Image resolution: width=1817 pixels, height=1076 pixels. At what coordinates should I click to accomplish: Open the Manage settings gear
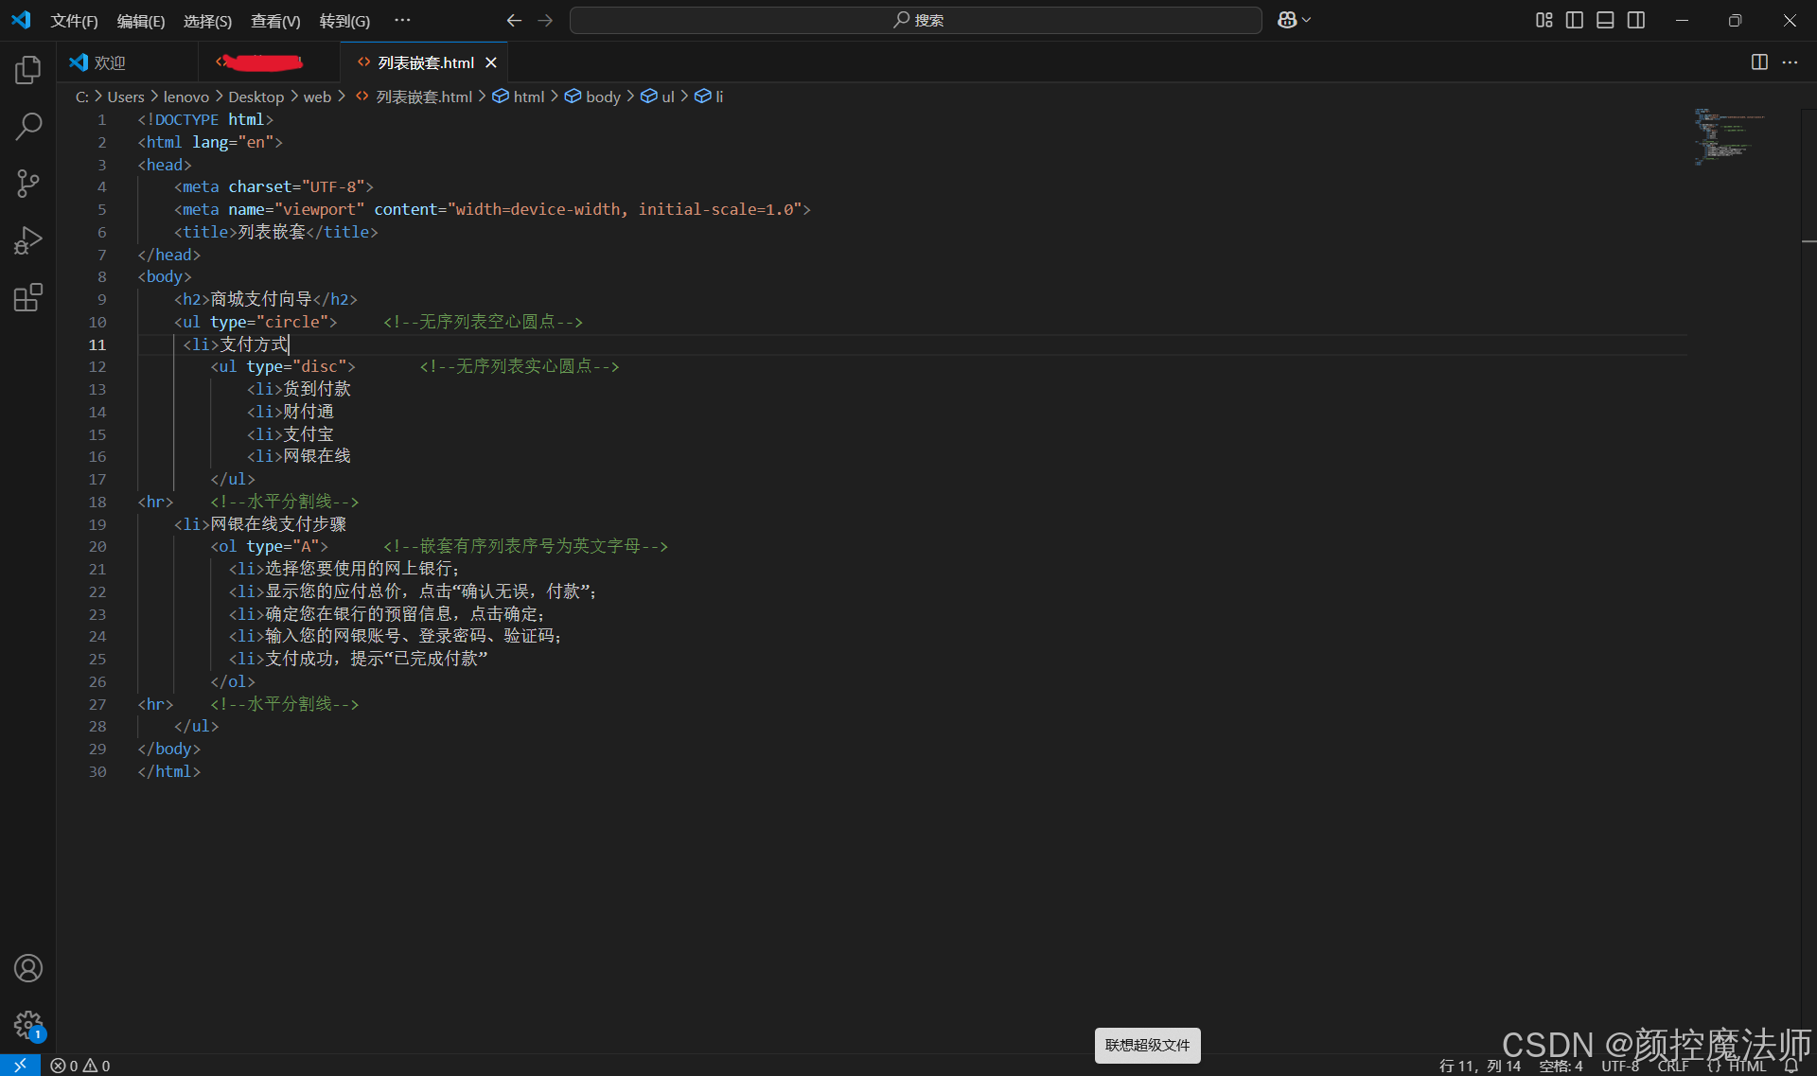[27, 1026]
